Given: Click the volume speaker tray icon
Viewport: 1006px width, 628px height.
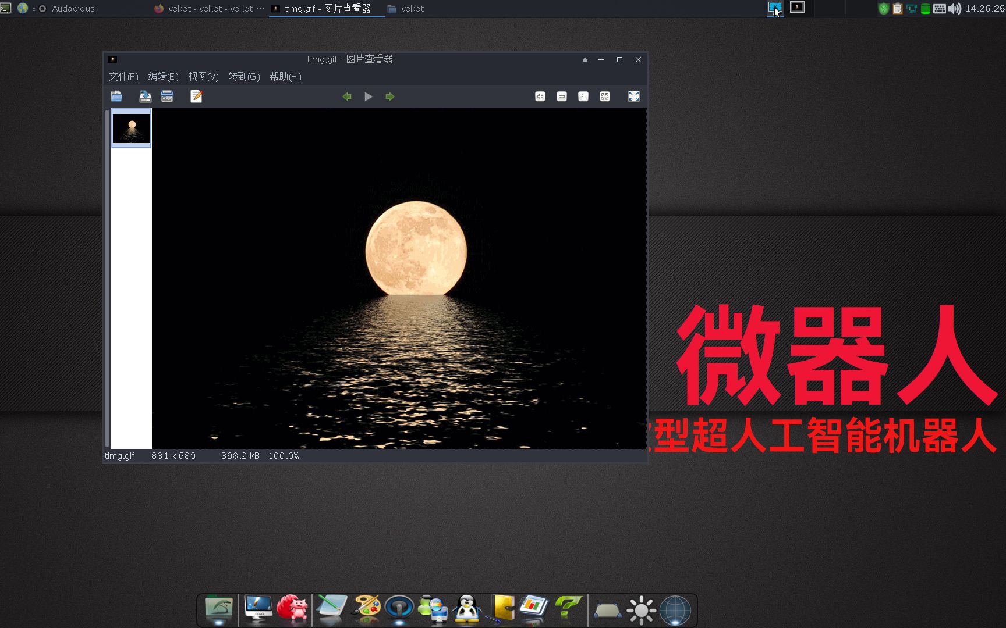Looking at the screenshot, I should [955, 9].
